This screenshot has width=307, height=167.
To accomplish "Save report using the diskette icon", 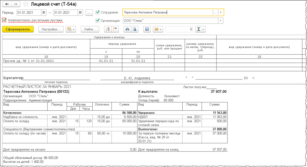I will point(147,29).
